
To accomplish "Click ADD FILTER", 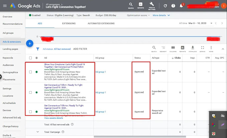I will [80, 49].
